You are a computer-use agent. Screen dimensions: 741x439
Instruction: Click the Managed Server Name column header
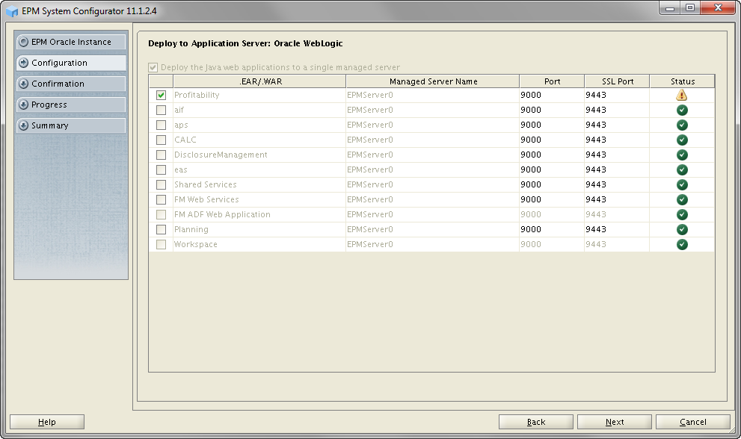pos(433,81)
